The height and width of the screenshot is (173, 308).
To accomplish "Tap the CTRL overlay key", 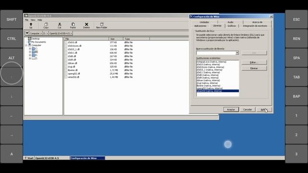I will click(x=12, y=38).
